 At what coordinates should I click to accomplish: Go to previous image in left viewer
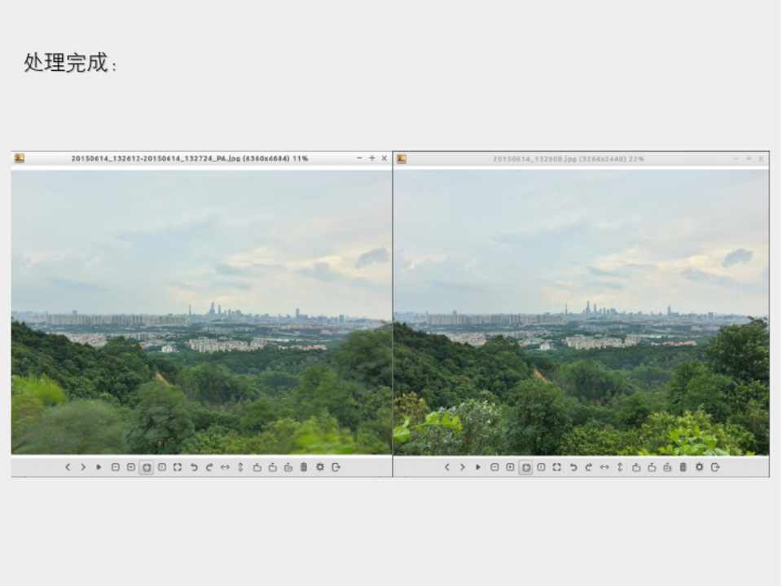coord(68,467)
